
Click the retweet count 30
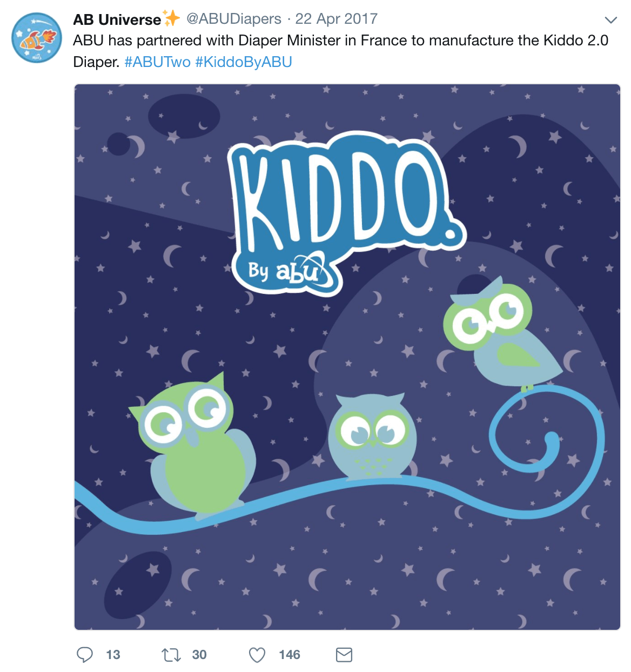pos(199,655)
